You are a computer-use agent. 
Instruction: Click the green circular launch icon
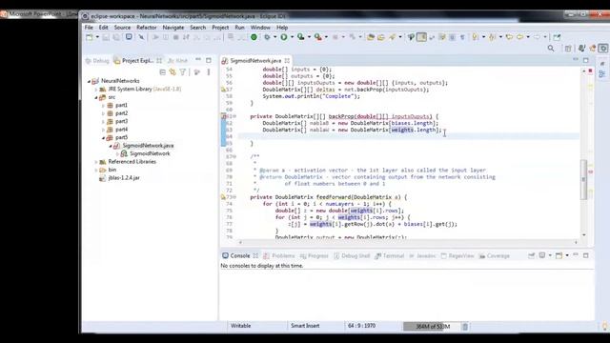pos(254,37)
